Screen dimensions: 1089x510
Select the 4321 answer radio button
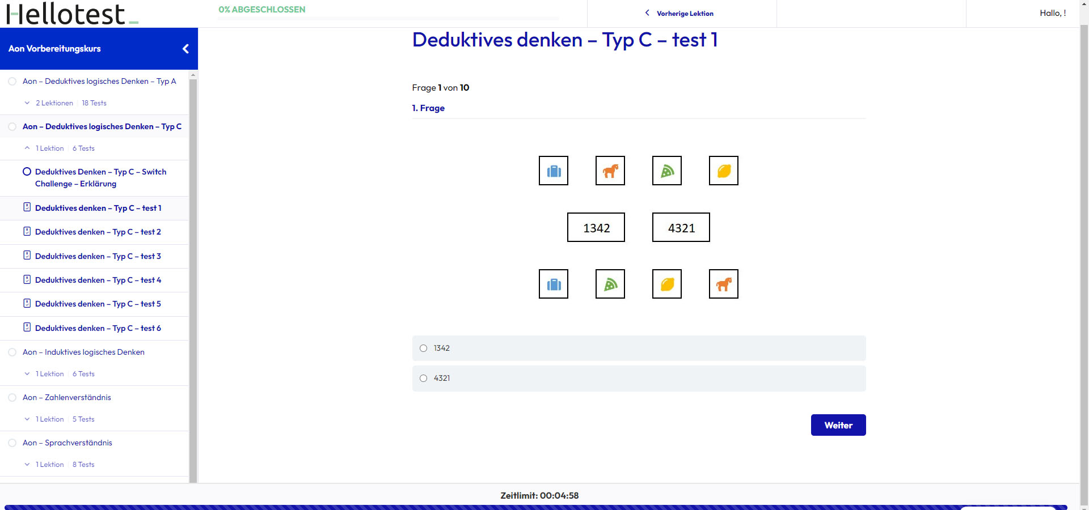coord(423,379)
